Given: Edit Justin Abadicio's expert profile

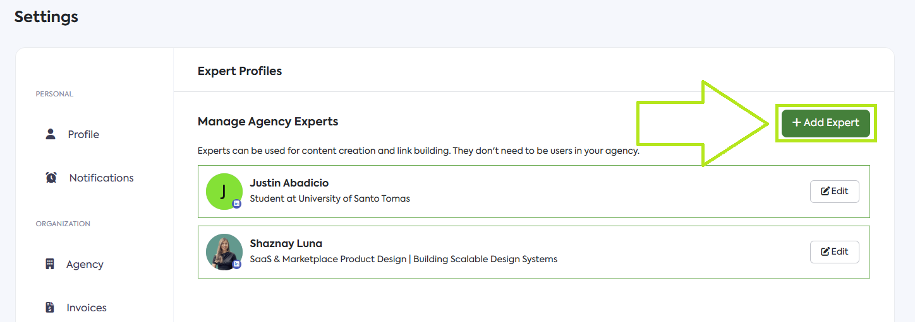Looking at the screenshot, I should click(x=834, y=192).
